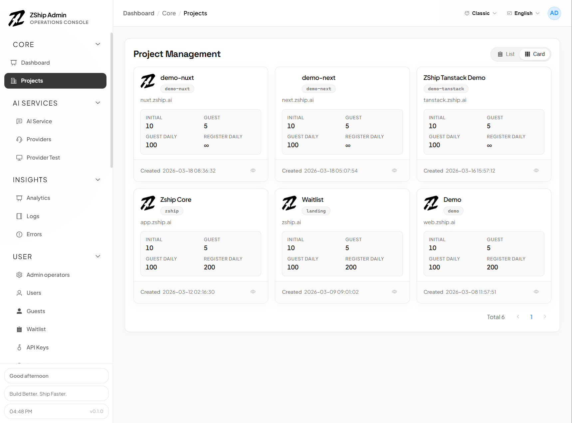Click the Zship Core project logo
The height and width of the screenshot is (423, 572).
coord(148,203)
